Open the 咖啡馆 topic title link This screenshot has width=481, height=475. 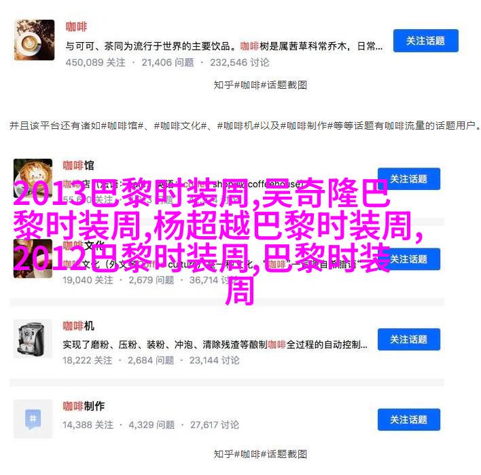pos(78,166)
